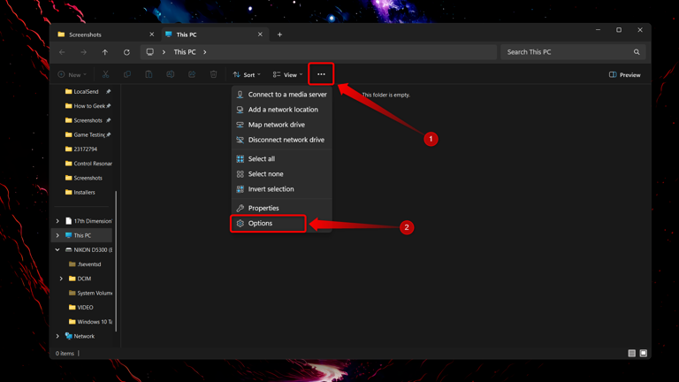Open the View dropdown
This screenshot has width=679, height=382.
coord(287,74)
